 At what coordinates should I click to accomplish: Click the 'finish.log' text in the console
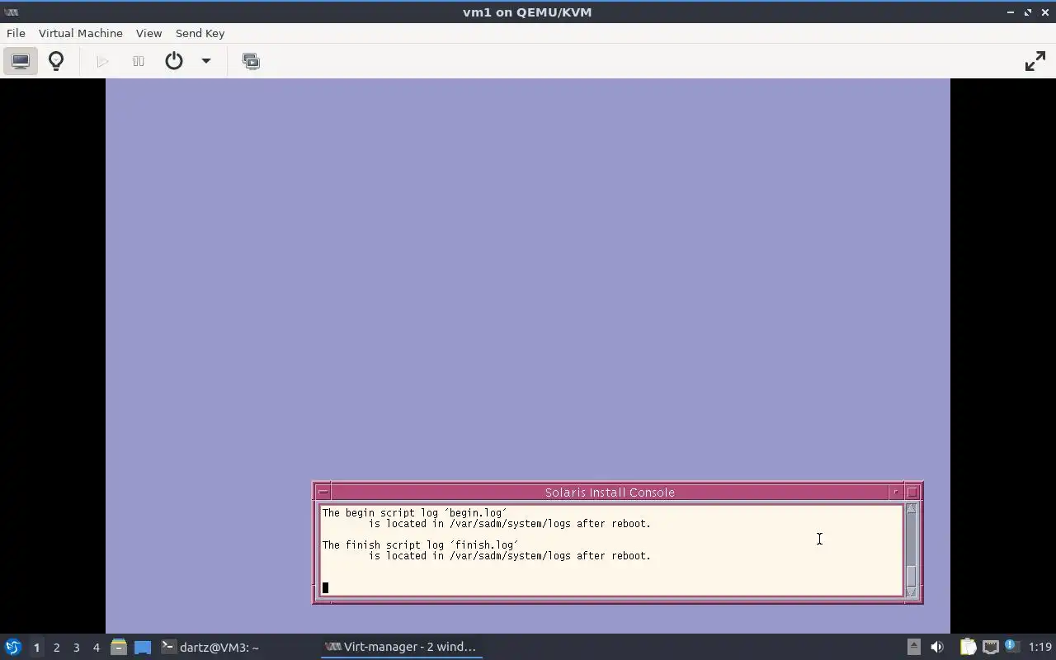[x=484, y=545]
